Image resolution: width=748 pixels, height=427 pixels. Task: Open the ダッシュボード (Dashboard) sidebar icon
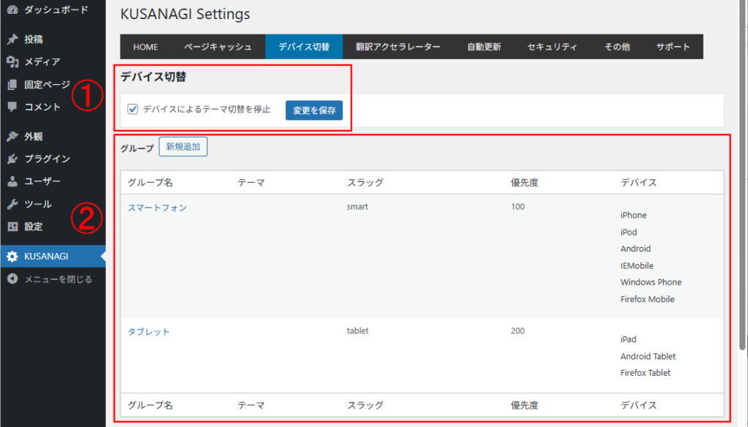(x=13, y=10)
